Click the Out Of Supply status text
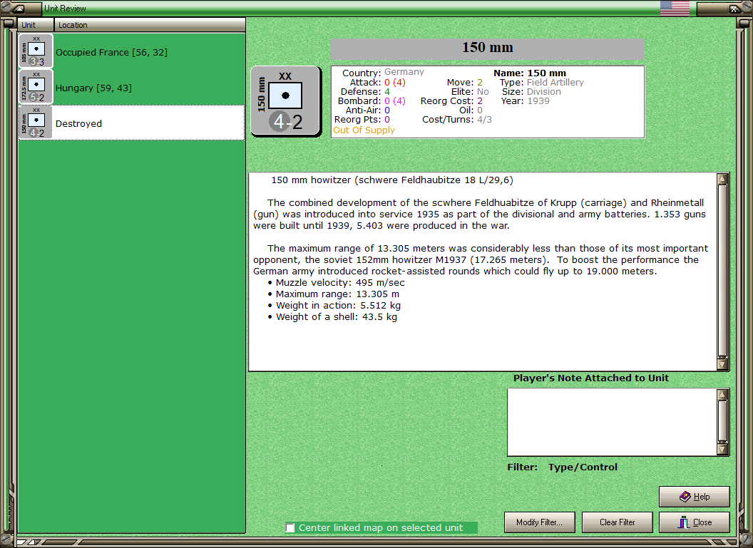753x548 pixels. (364, 130)
